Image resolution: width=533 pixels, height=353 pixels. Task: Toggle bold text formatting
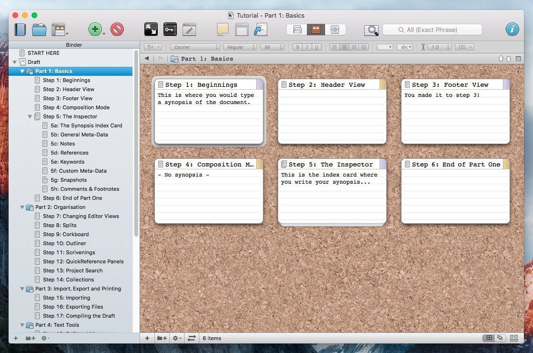(298, 47)
